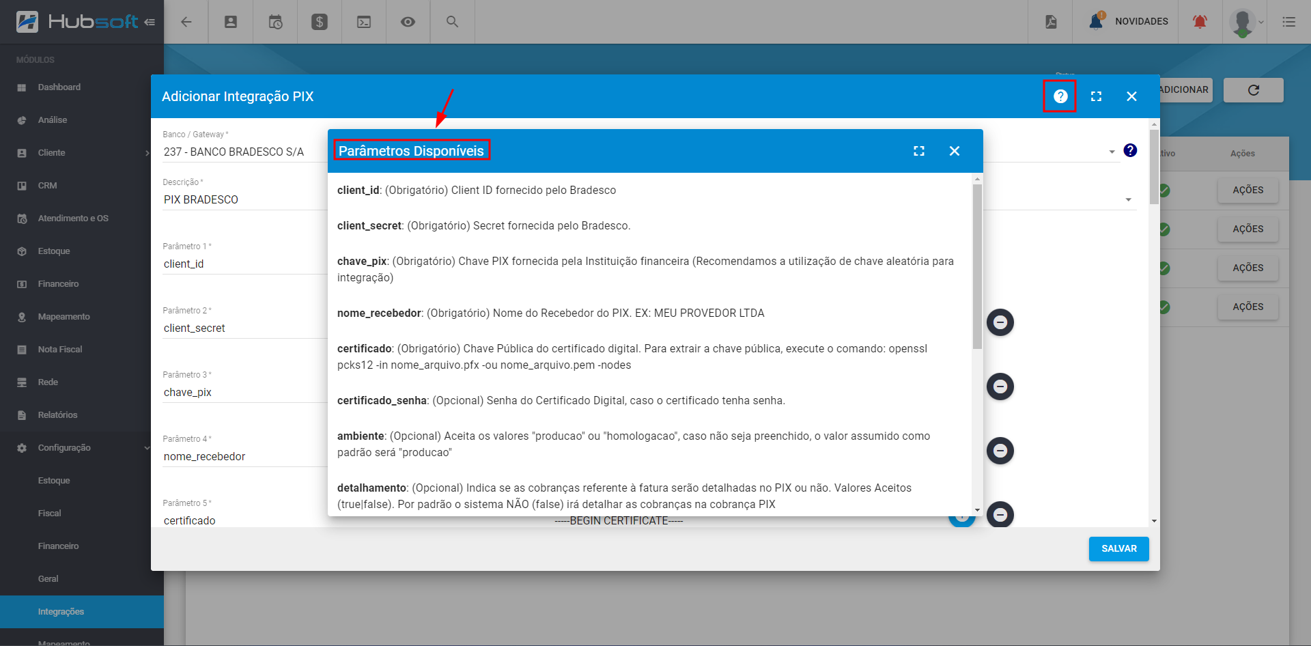Screen dimensions: 1311x646
Task: Click the integration dialog vertical scrollbar
Action: tap(1154, 167)
